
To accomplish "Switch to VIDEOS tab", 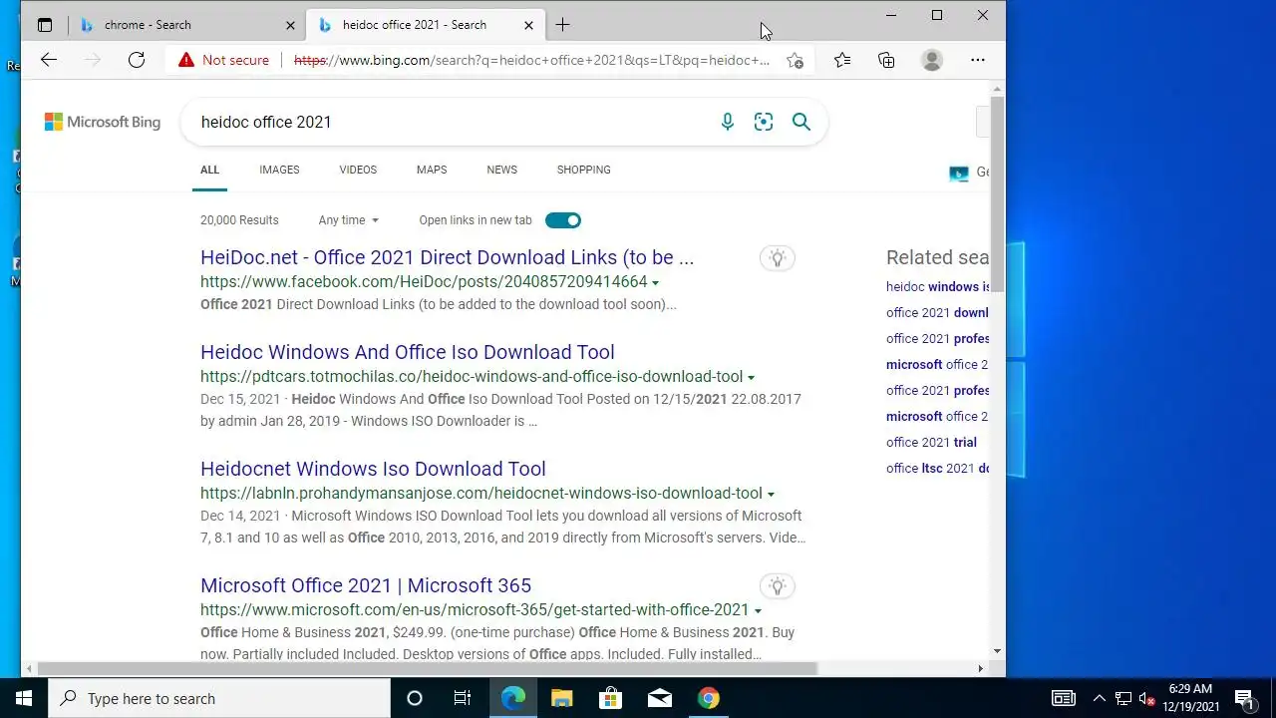I will (x=358, y=170).
